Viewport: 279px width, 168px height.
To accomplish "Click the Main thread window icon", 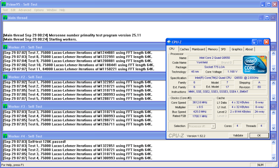I will pyautogui.click(x=5, y=17).
